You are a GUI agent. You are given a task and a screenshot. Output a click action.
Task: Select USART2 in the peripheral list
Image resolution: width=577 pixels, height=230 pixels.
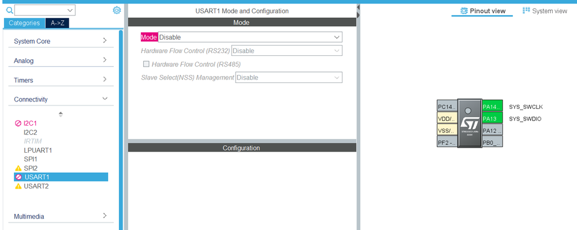tap(36, 186)
